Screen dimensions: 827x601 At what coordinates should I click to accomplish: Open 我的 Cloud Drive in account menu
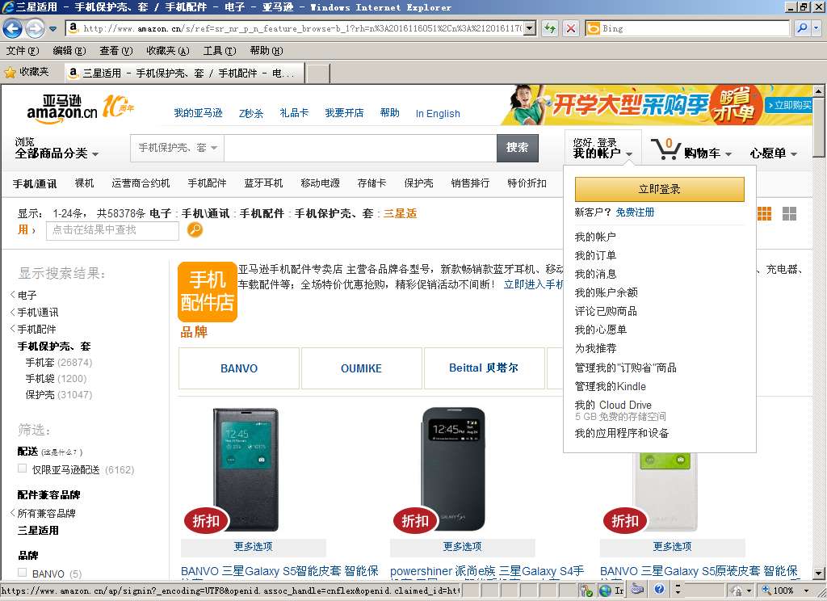point(613,405)
